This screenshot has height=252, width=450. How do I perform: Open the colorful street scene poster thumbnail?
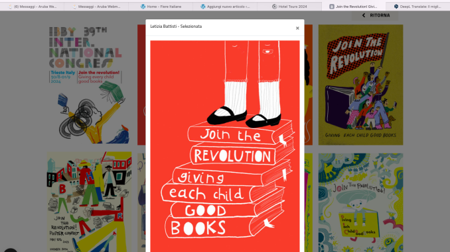[x=89, y=202]
